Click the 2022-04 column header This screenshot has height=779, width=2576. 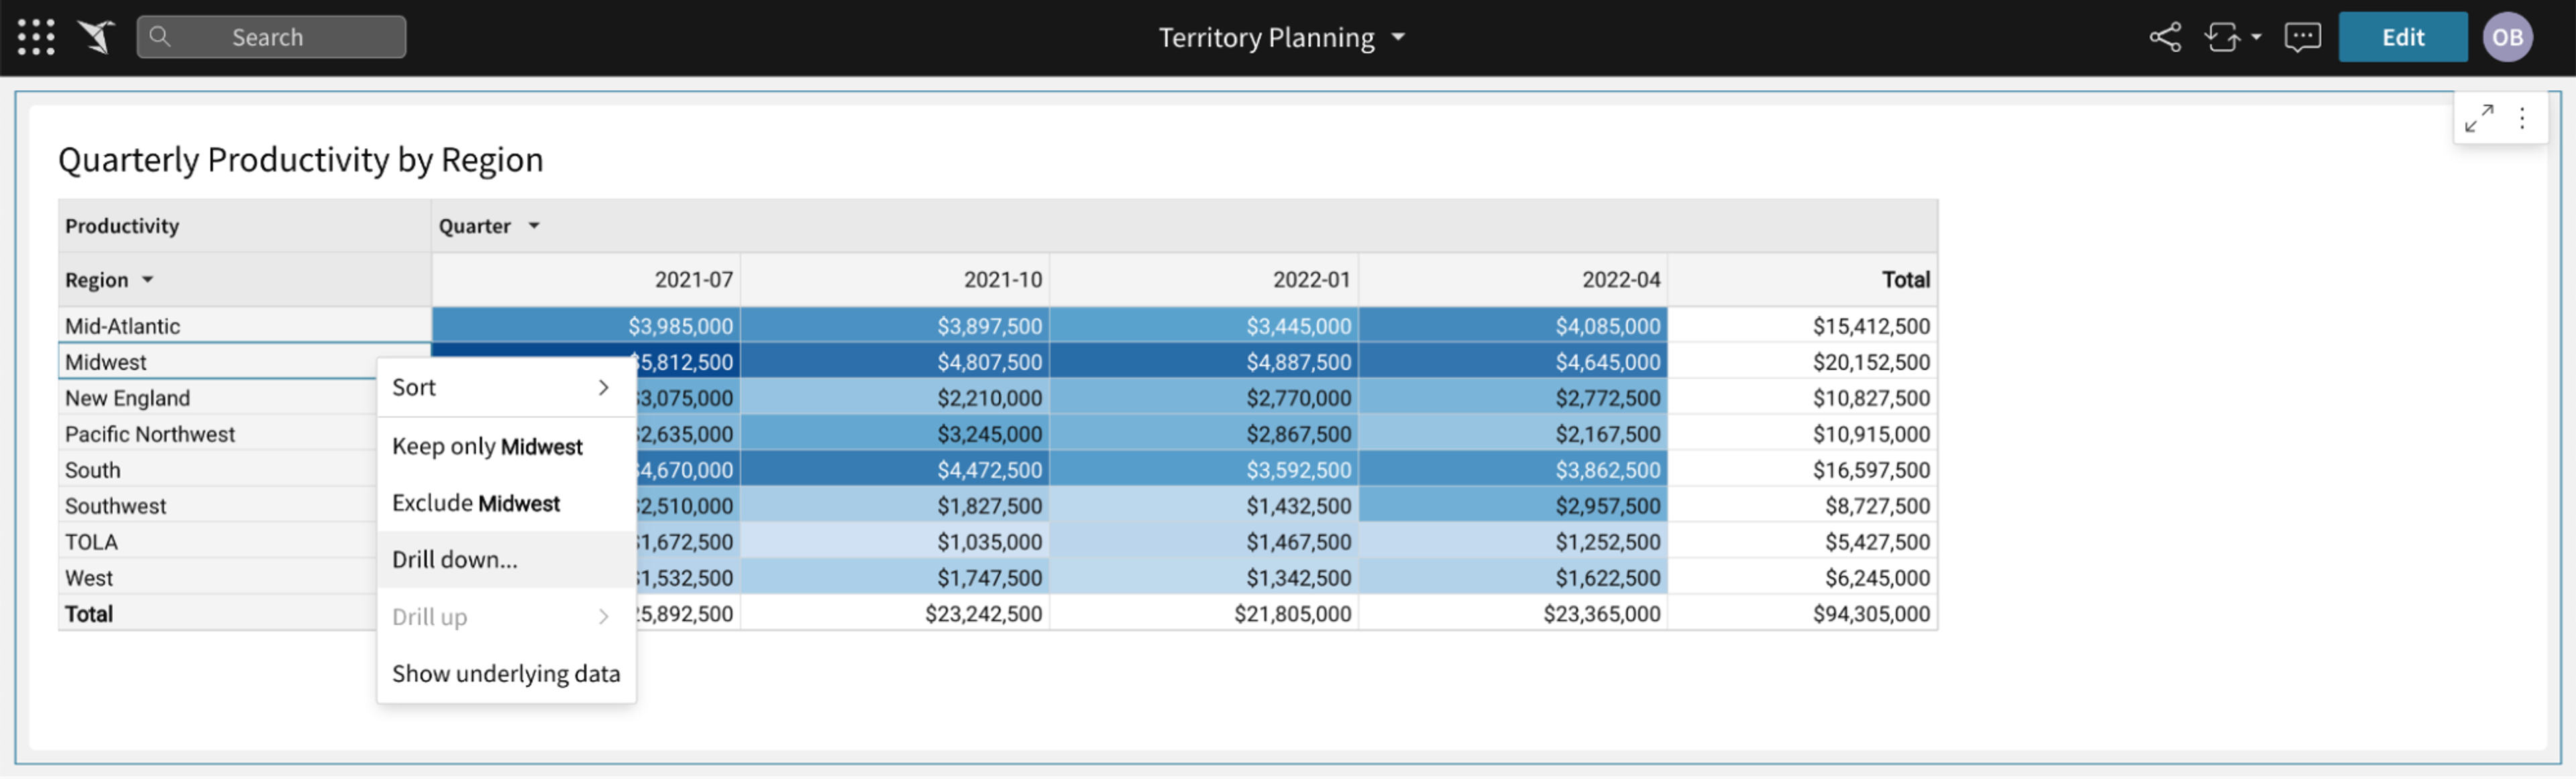[1513, 280]
